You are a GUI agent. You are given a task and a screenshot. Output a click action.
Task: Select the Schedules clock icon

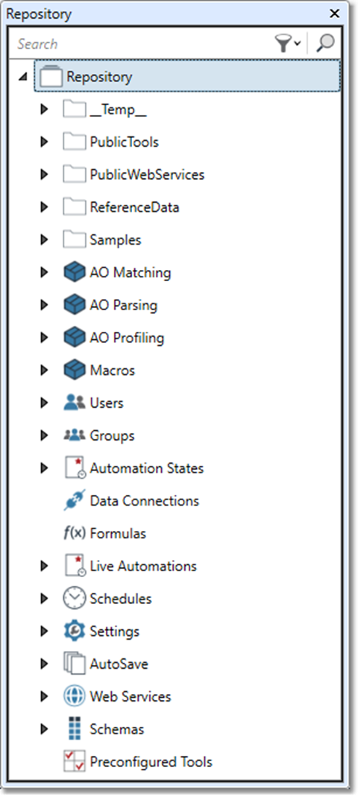tap(75, 598)
